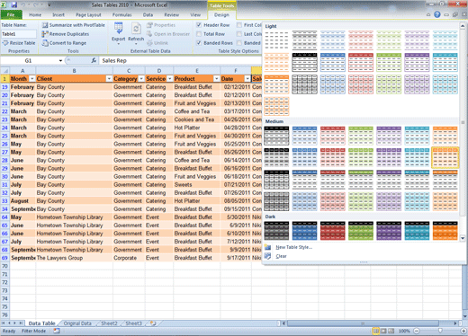Screen dimensions: 468x336
Task: Switch to Normal view status icon
Action: pos(375,331)
